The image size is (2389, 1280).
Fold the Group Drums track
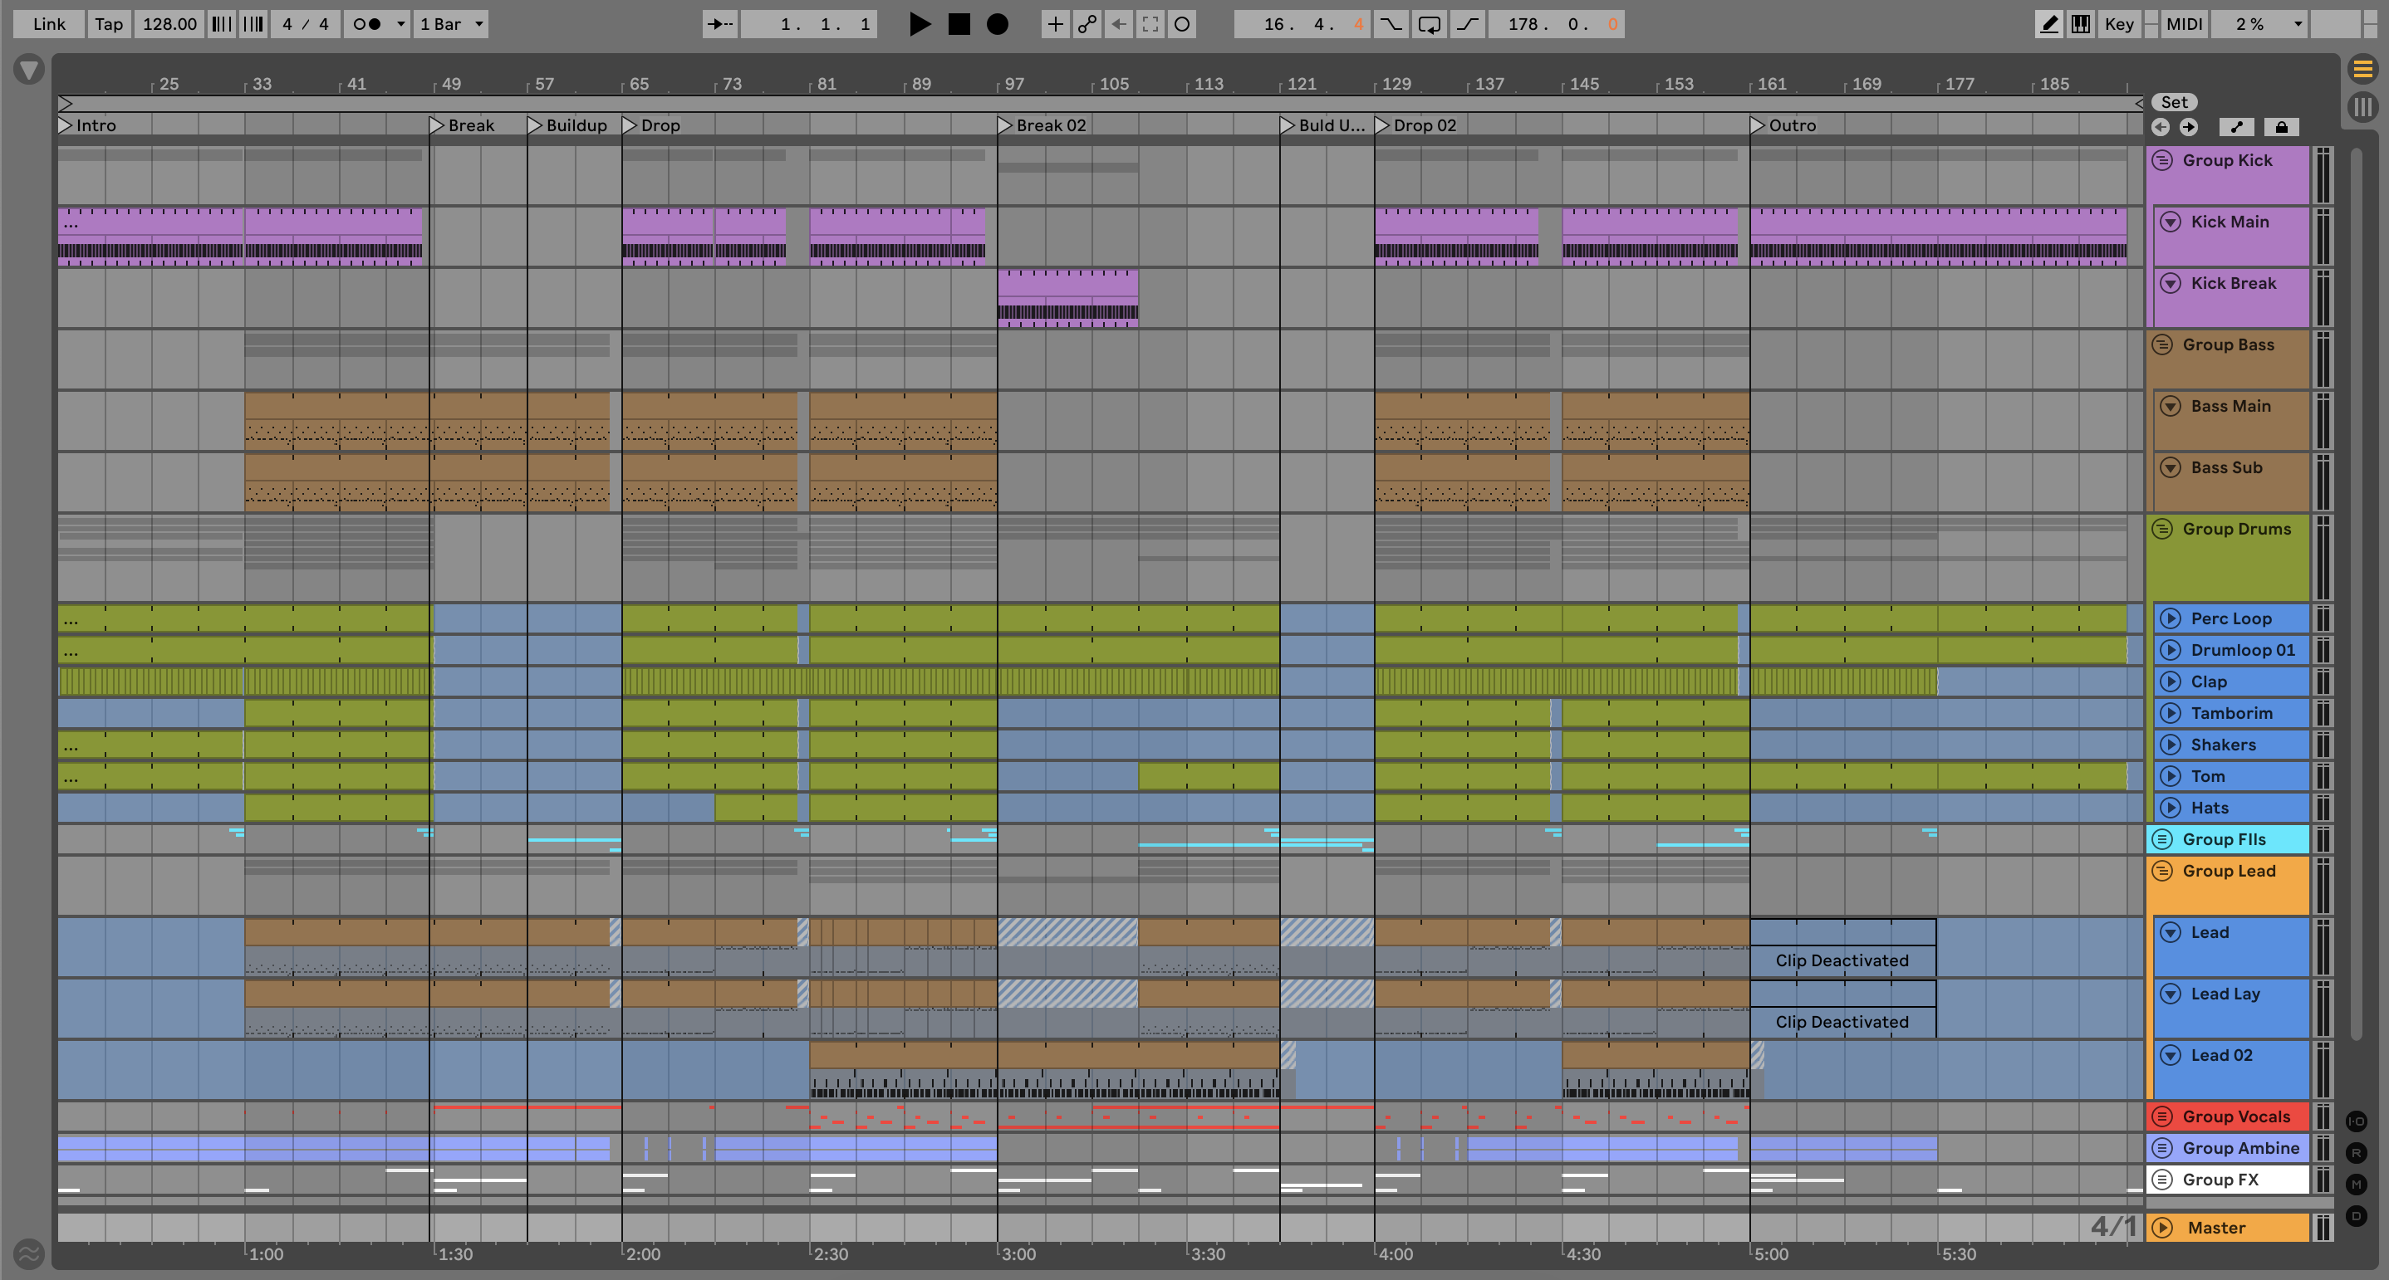click(2161, 530)
